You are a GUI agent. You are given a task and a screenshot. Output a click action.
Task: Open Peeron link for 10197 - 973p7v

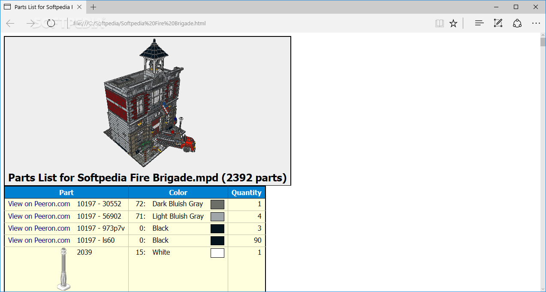[39, 228]
